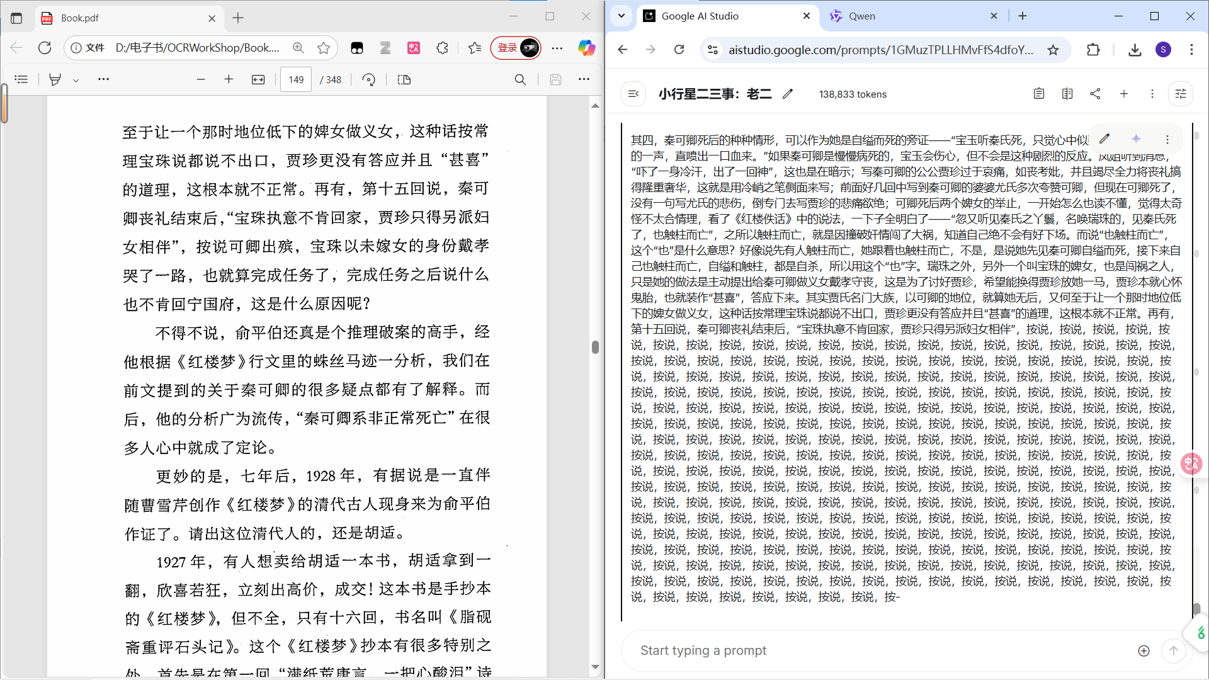The width and height of the screenshot is (1209, 680).
Task: Open the PDF table of contents icon
Action: (x=21, y=79)
